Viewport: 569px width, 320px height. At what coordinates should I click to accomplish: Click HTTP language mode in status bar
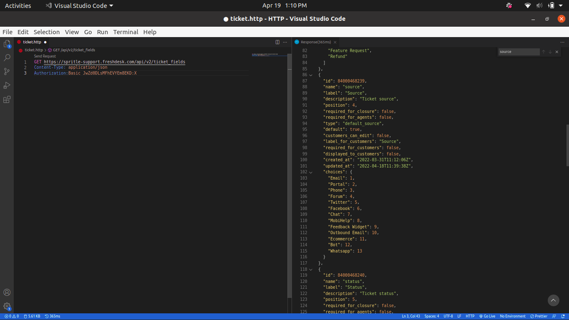click(x=470, y=316)
